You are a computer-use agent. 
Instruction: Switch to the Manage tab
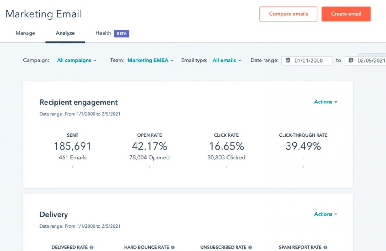[x=25, y=33]
